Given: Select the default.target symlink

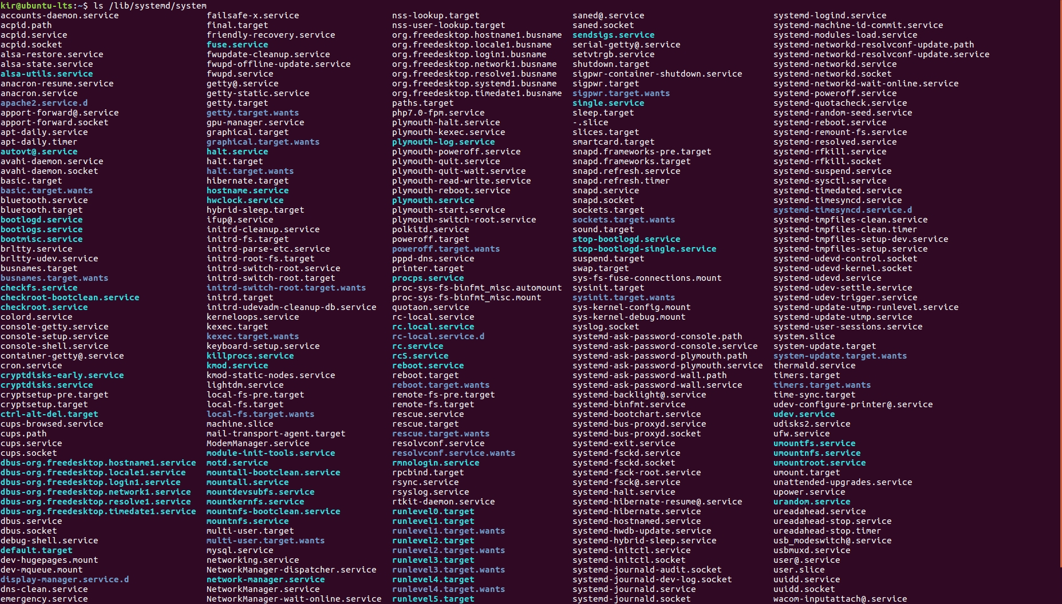Looking at the screenshot, I should [37, 550].
